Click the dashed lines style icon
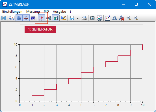Image resolution: width=156 pixels, height=112 pixels. 33,18
